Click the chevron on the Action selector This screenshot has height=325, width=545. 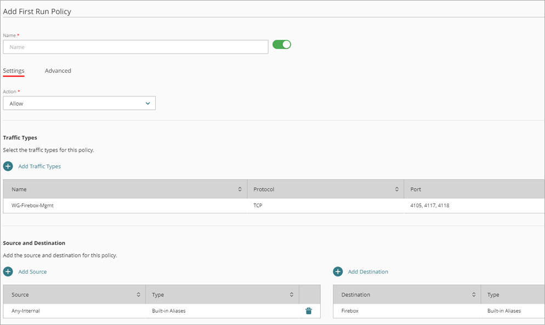pos(147,103)
